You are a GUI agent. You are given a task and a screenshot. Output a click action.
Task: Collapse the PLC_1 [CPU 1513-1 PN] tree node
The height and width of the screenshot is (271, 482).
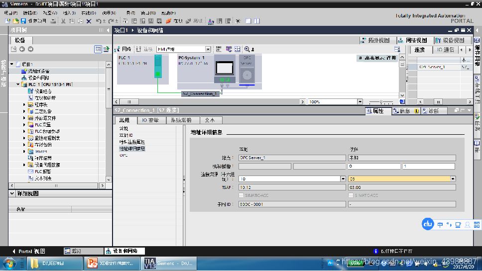click(x=18, y=85)
